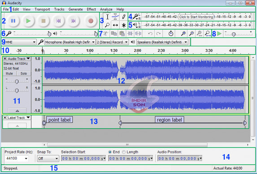Open the Sync-Lock timer icon

(171, 34)
